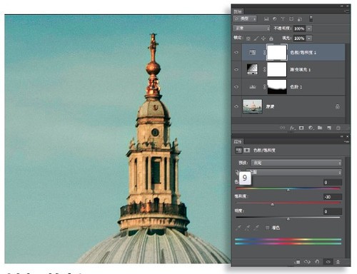Image resolution: width=357 pixels, height=274 pixels.
Task: Toggle visibility of Gradient Fill 1 layer
Action: [x=236, y=69]
